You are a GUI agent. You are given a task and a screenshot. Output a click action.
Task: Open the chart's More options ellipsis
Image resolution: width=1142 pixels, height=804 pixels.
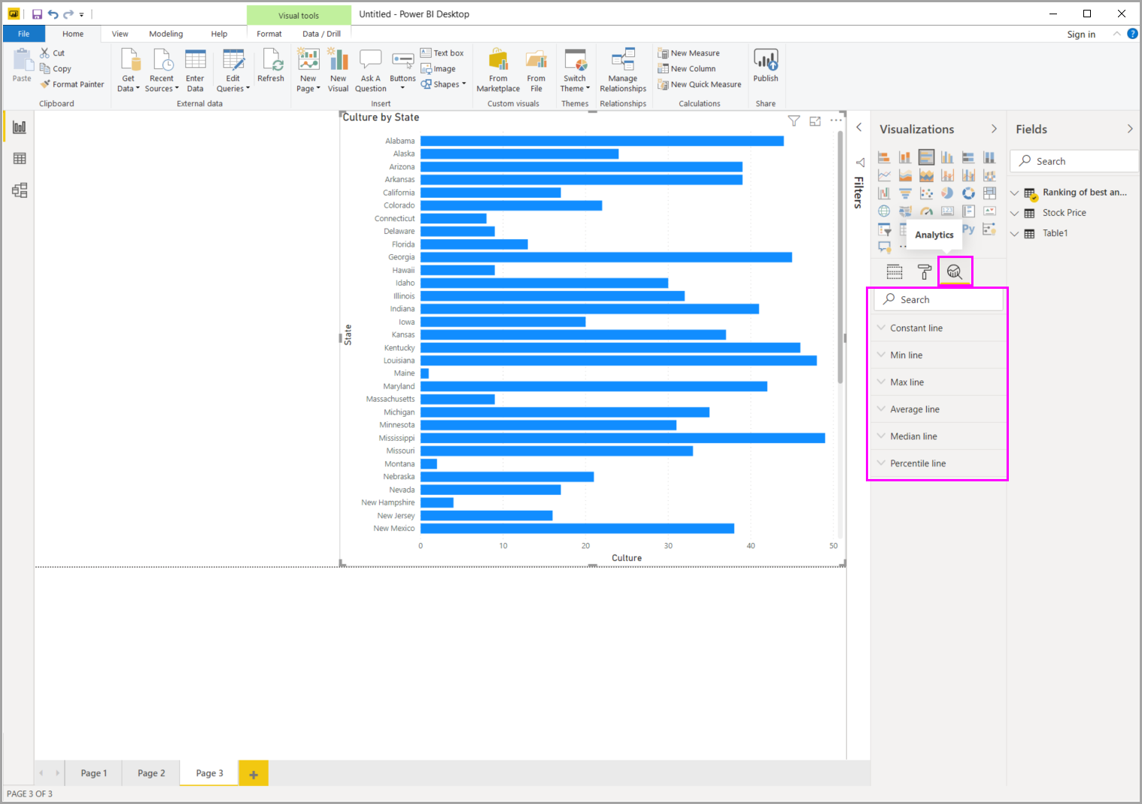[x=836, y=120]
